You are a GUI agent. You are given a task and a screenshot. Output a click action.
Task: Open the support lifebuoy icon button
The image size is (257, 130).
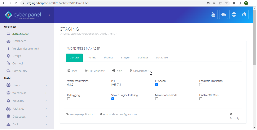tap(234, 14)
